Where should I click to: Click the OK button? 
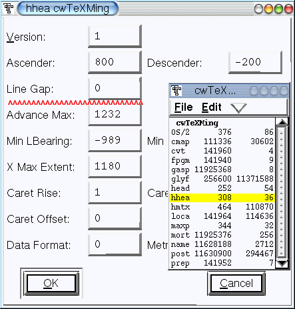point(51,283)
